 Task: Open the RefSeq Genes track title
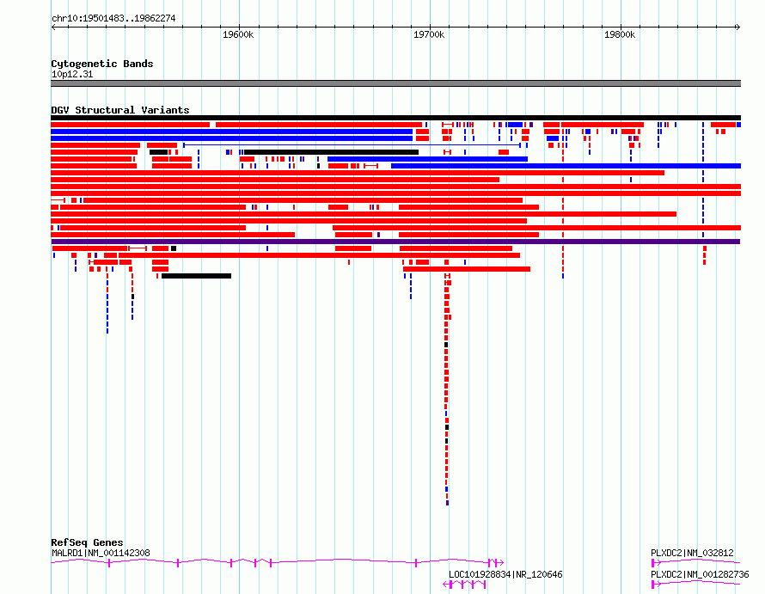pyautogui.click(x=87, y=542)
